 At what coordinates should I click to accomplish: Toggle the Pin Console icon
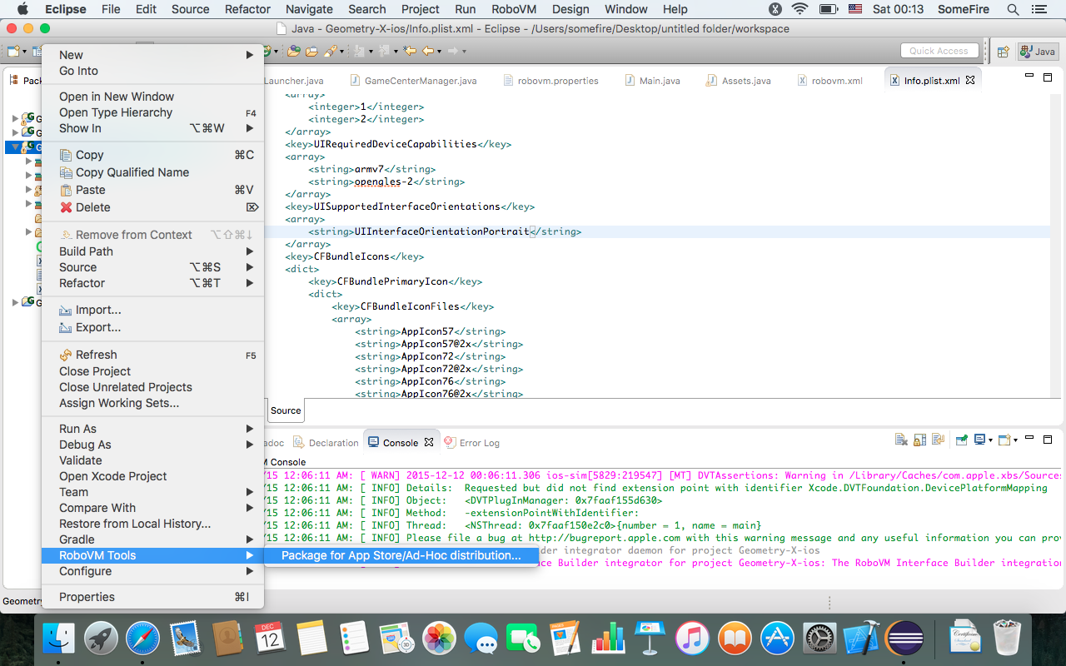pyautogui.click(x=961, y=440)
